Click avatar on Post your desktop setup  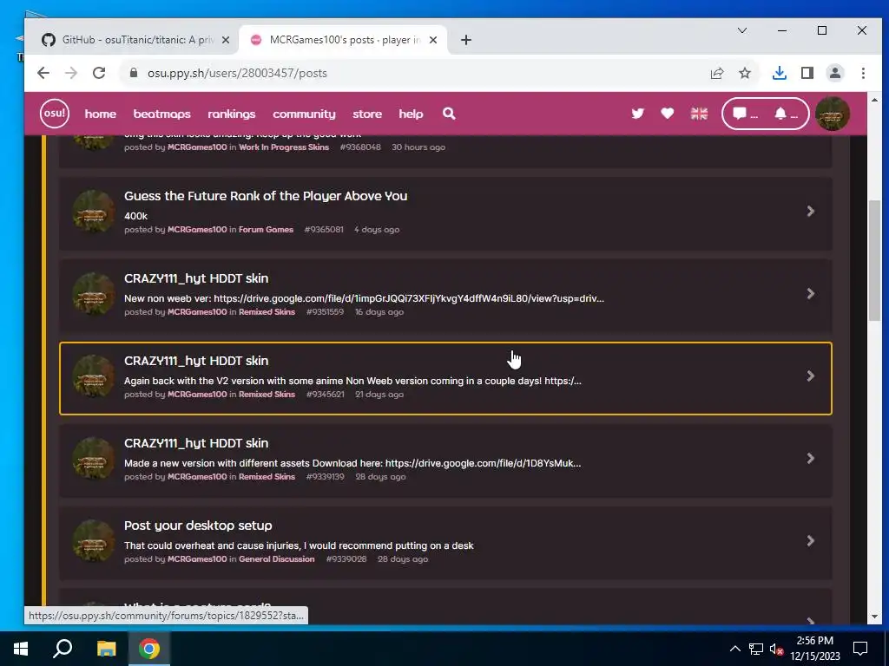(94, 541)
